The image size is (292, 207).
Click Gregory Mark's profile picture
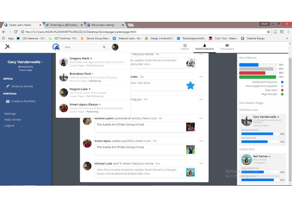pos(63,62)
